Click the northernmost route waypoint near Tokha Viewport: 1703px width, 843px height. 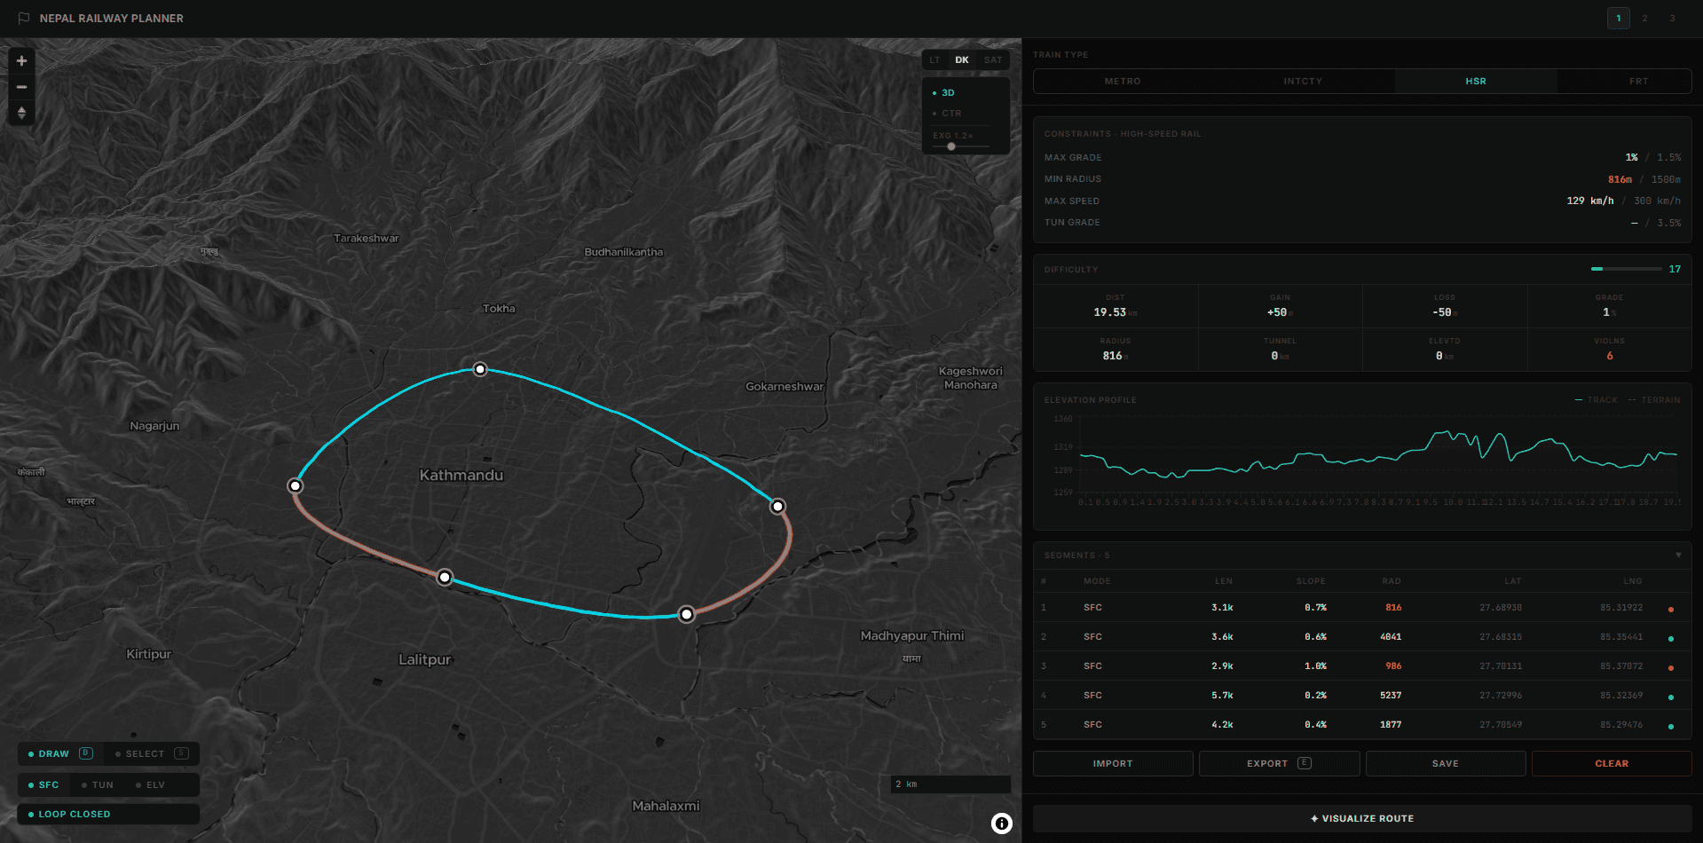pyautogui.click(x=480, y=369)
